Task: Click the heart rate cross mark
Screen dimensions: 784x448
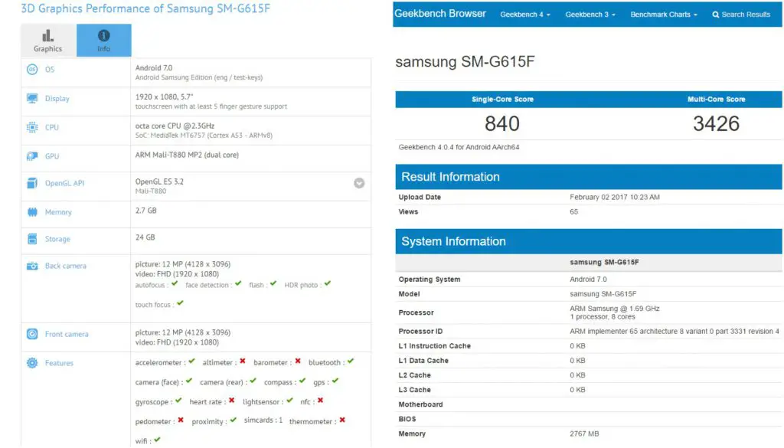Action: click(x=231, y=401)
